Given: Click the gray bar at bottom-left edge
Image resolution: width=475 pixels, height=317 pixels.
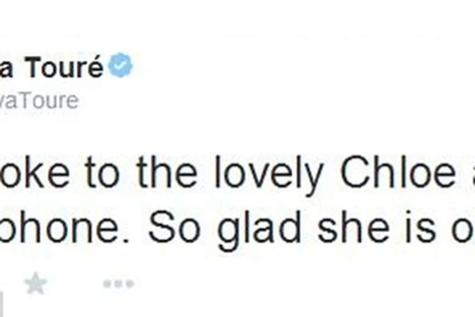Looking at the screenshot, I should click(1, 304).
